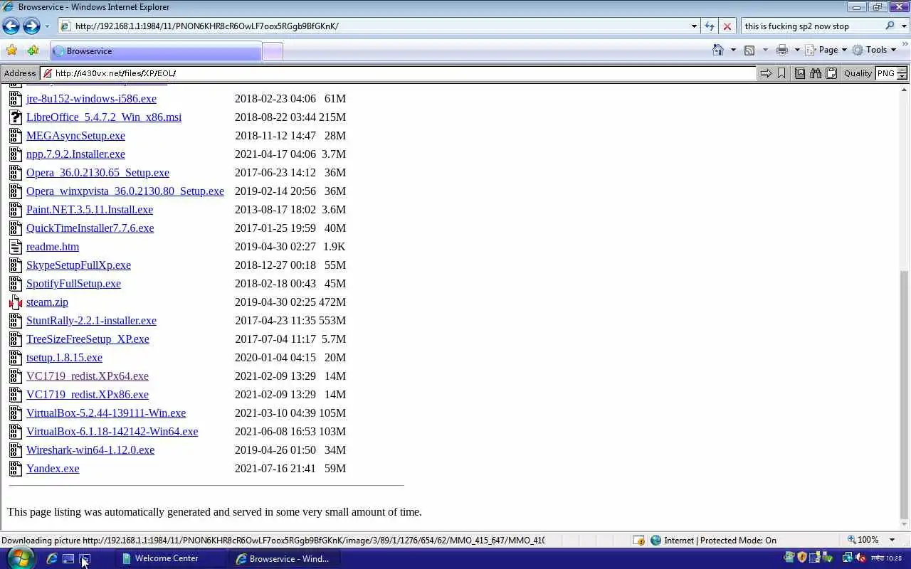This screenshot has width=911, height=569.
Task: Click the Show Desktop Quick Launch icon
Action: 68,559
